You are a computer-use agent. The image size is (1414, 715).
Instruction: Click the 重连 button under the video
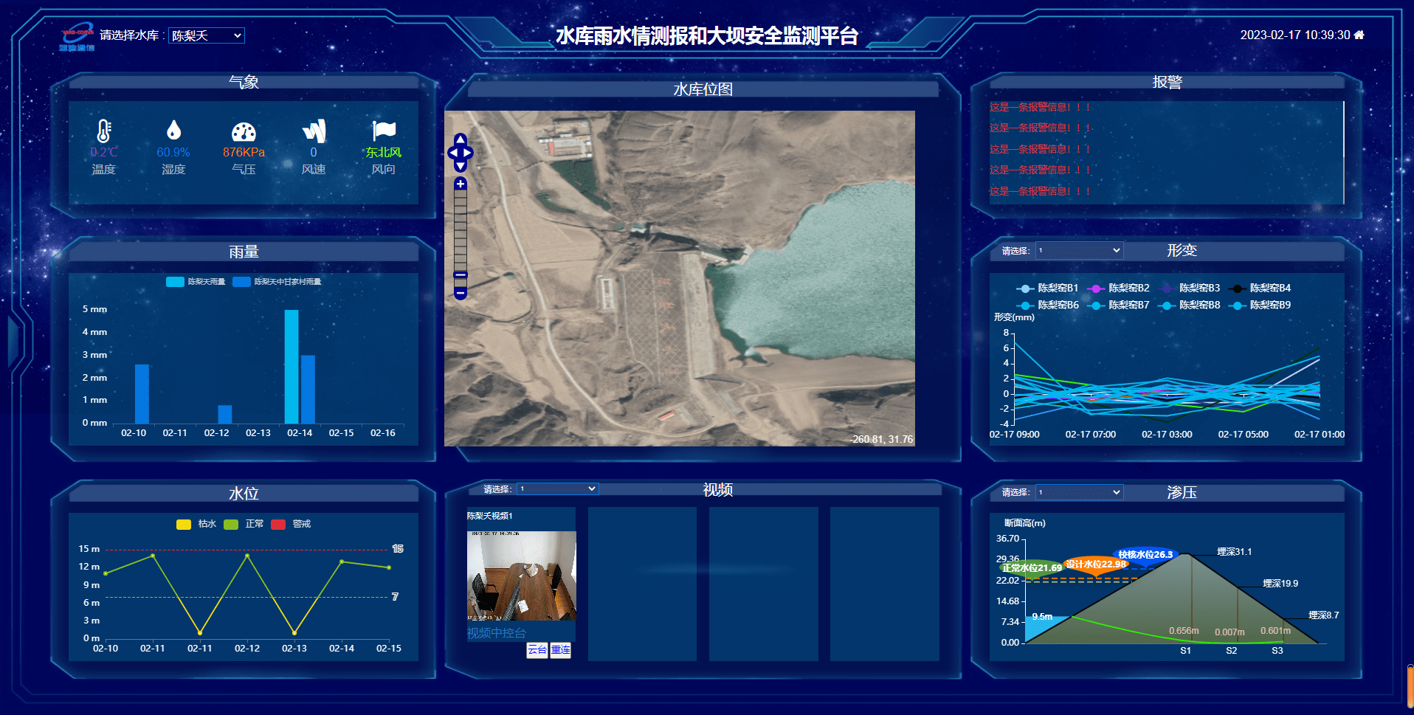(x=561, y=650)
